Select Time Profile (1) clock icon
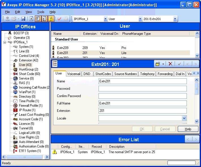 click(15, 101)
